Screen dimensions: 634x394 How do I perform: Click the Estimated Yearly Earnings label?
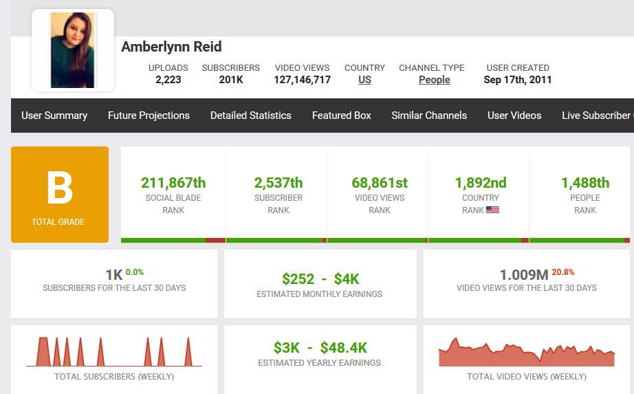[320, 363]
